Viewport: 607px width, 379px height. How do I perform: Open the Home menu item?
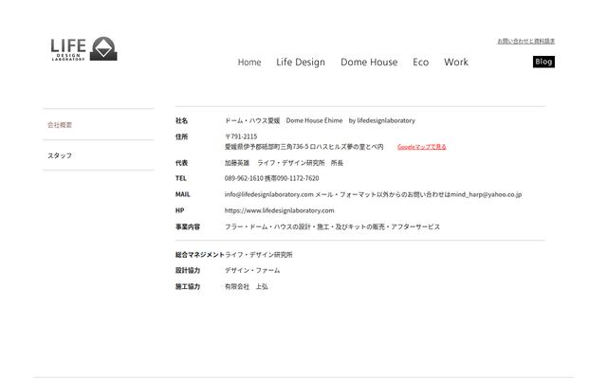pyautogui.click(x=249, y=63)
